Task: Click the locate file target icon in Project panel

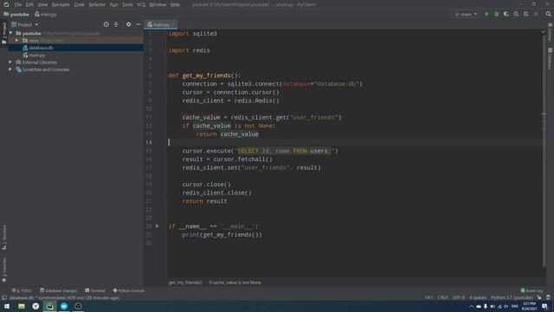Action: pyautogui.click(x=106, y=24)
